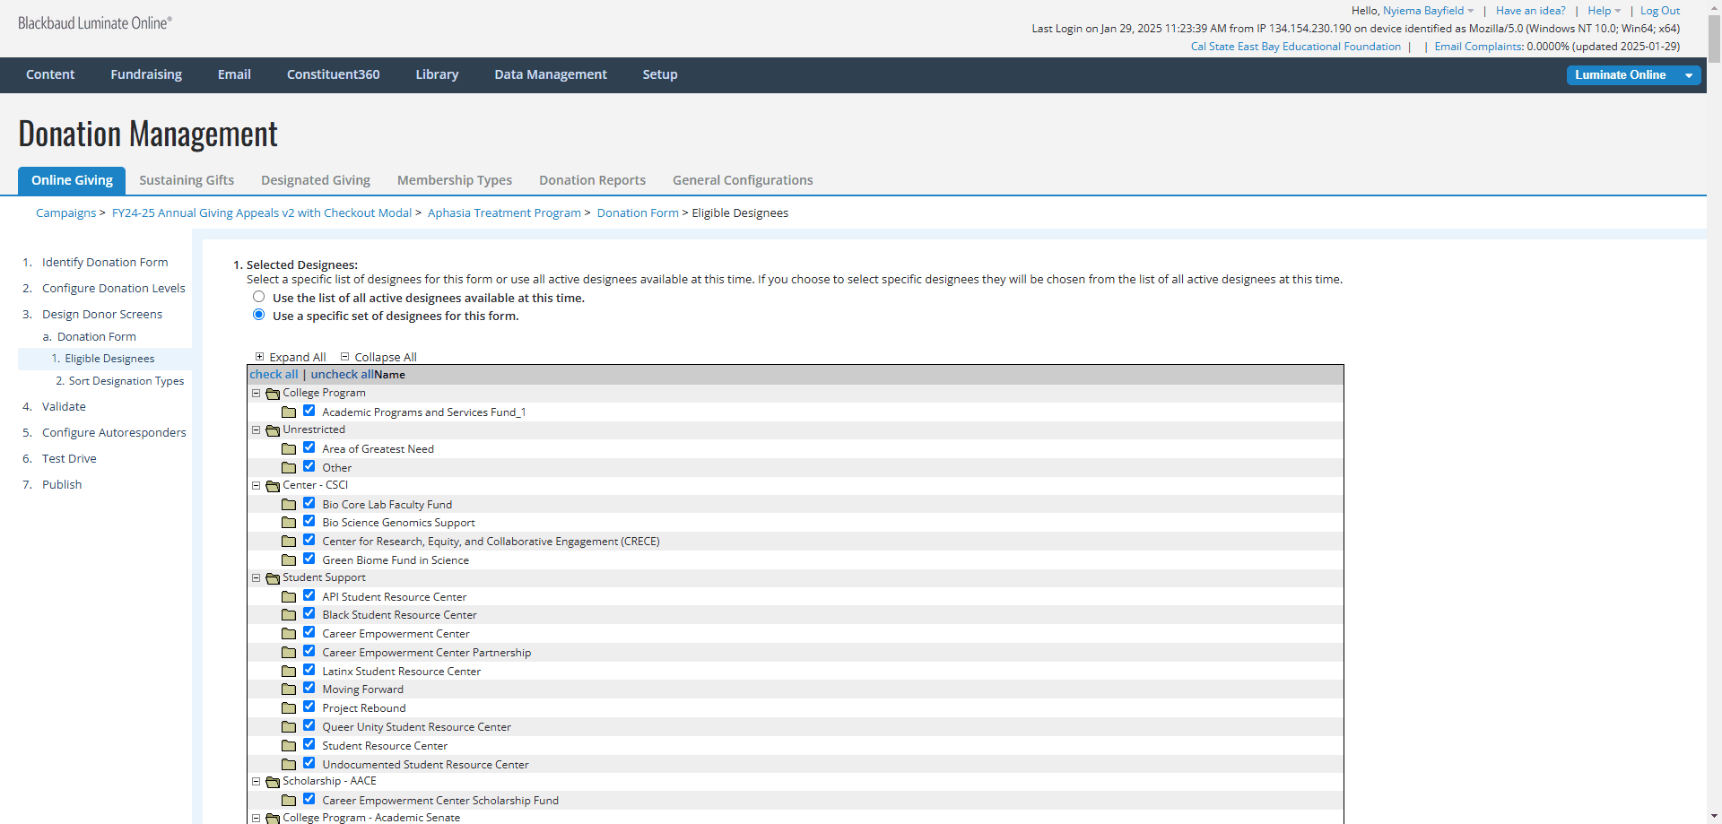The height and width of the screenshot is (824, 1722).
Task: Uncheck the Black Student Resource Center checkbox
Action: click(309, 613)
